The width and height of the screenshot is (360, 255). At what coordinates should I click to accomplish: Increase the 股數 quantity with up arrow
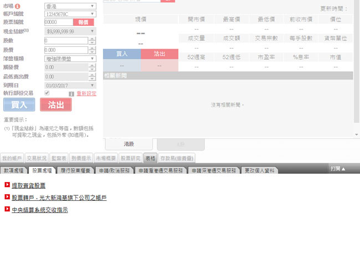[x=91, y=39]
